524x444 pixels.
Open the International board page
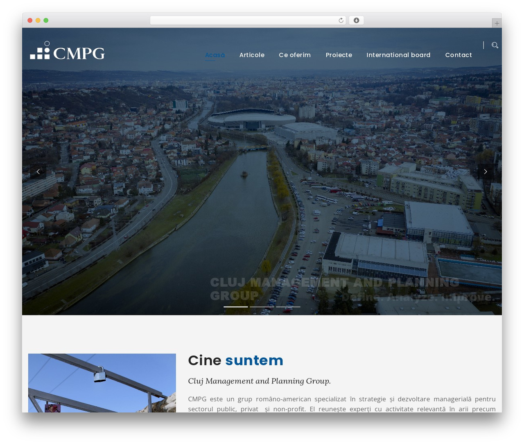pyautogui.click(x=398, y=55)
